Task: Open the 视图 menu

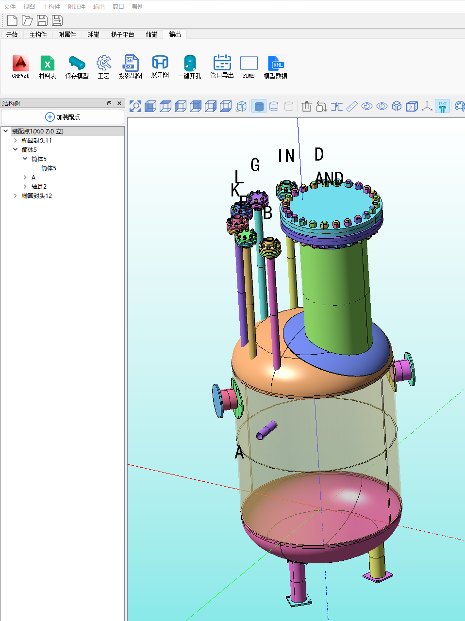Action: point(29,6)
